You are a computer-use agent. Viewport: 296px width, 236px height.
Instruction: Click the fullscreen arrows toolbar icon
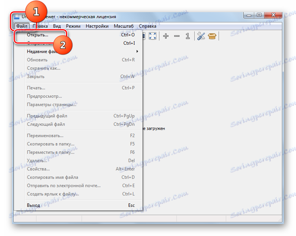(152, 36)
